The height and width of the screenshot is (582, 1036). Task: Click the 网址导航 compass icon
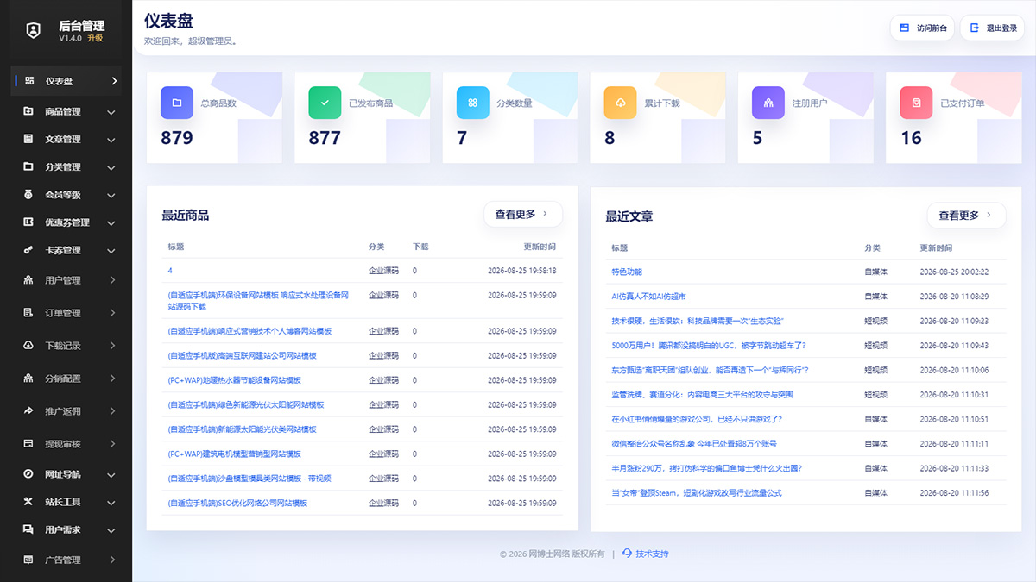click(x=28, y=474)
